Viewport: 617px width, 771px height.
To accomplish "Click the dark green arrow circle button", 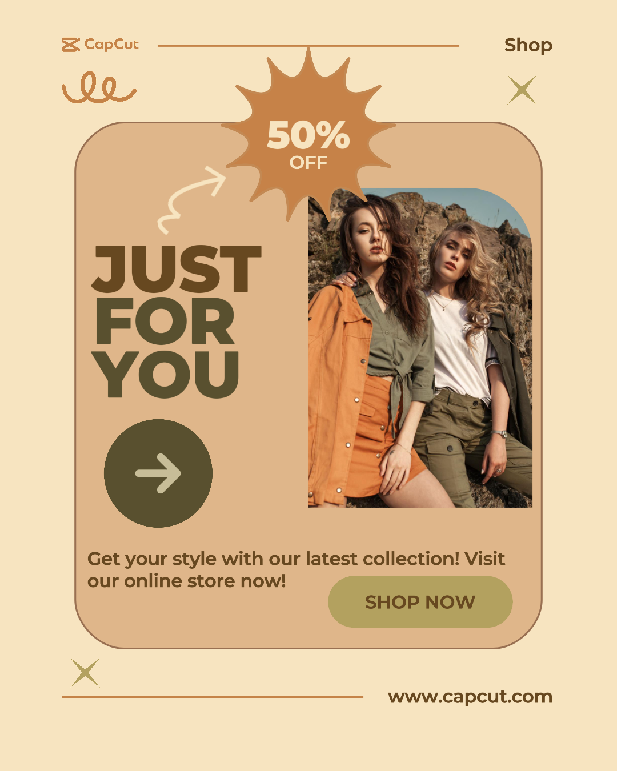I will point(158,473).
